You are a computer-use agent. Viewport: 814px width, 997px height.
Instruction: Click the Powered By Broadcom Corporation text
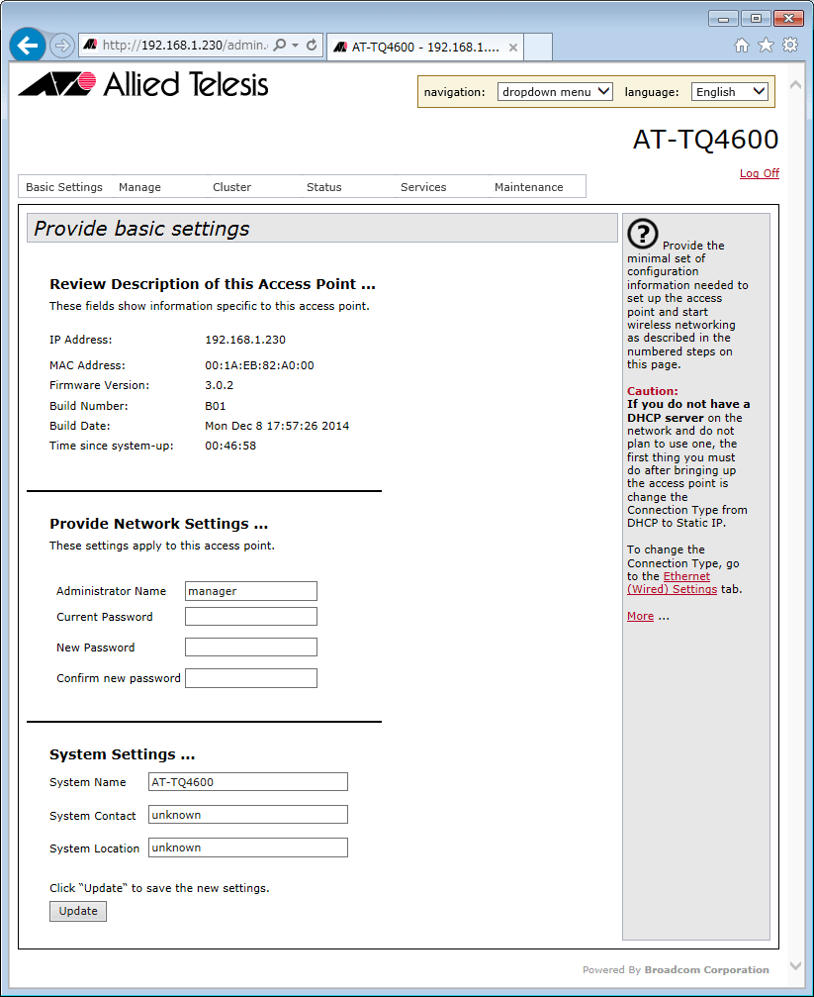(x=676, y=969)
